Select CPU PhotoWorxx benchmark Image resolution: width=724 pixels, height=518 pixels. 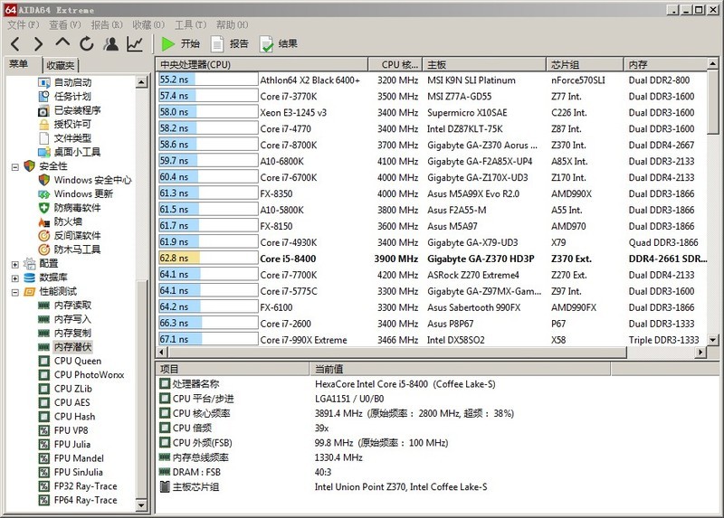[89, 375]
